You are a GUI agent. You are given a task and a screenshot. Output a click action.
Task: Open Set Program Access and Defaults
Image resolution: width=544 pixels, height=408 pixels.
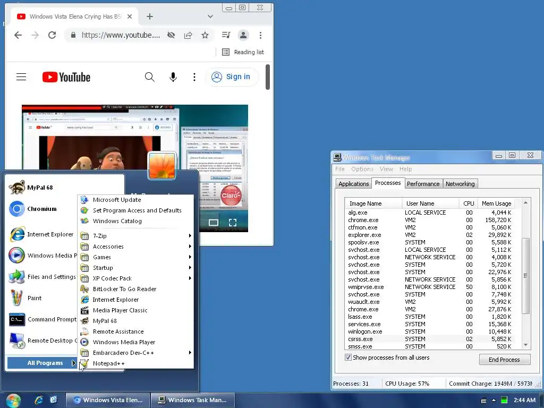click(135, 210)
